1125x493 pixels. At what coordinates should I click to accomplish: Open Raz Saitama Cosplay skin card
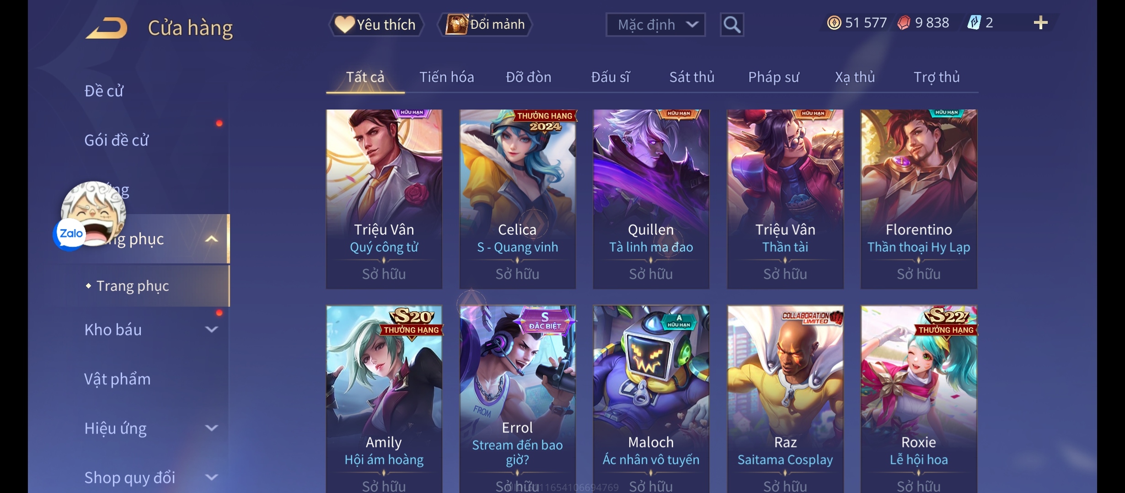tap(785, 399)
